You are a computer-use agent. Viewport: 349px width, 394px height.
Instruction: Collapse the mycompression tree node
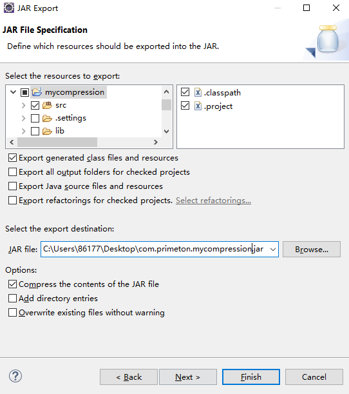(x=13, y=92)
